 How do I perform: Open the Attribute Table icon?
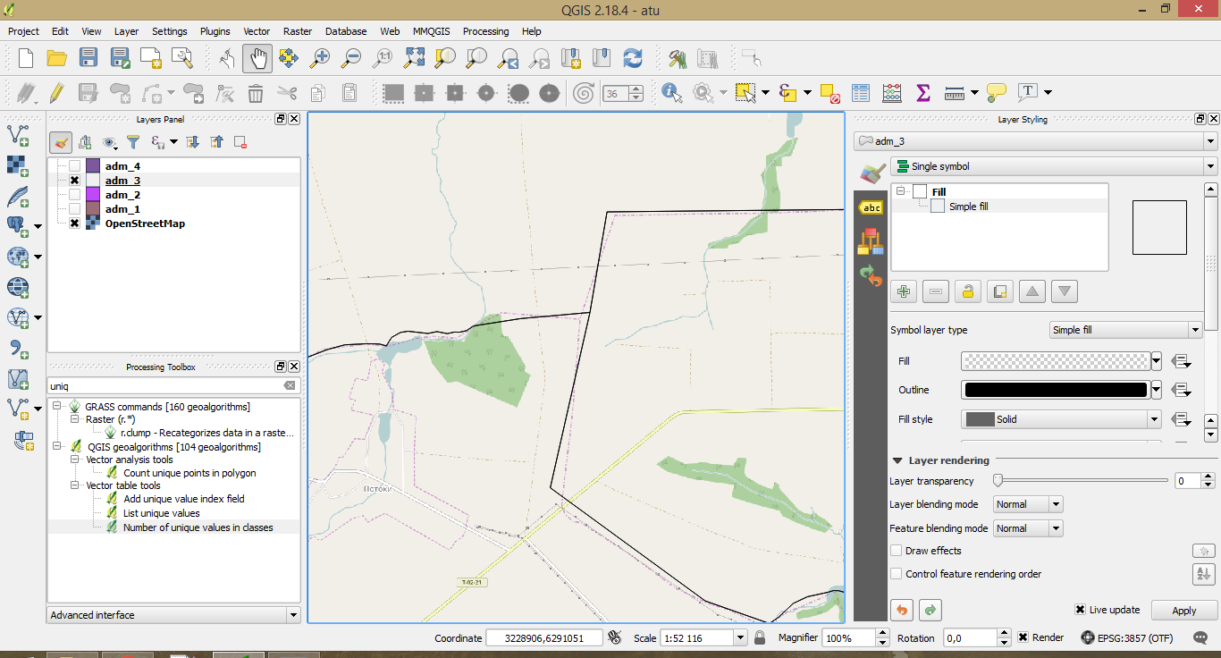click(x=860, y=92)
